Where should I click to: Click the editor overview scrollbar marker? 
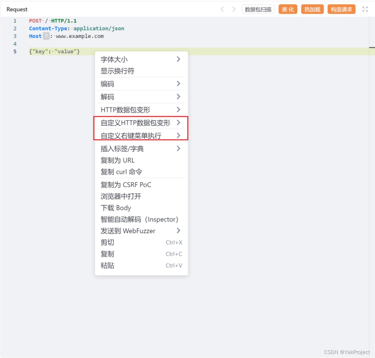tap(372, 48)
